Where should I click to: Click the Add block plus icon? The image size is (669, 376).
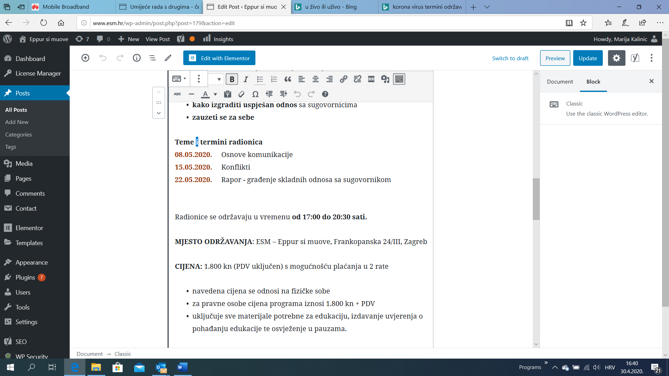coord(85,58)
